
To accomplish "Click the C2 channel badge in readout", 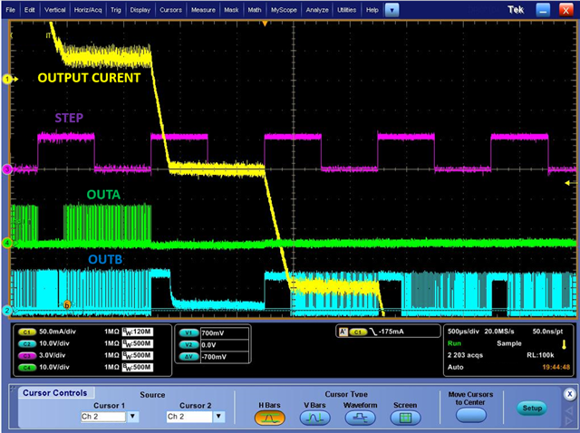I will click(26, 344).
